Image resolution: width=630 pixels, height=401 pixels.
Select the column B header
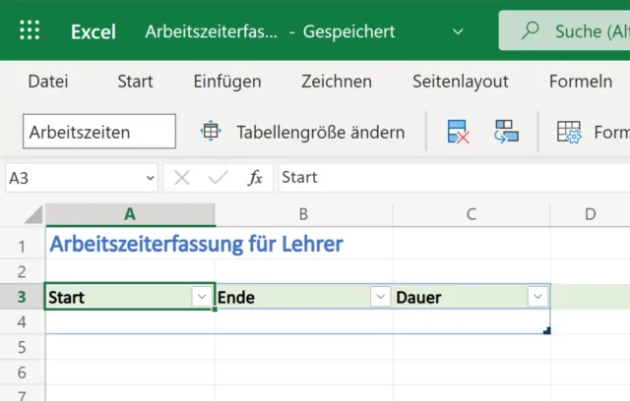303,214
